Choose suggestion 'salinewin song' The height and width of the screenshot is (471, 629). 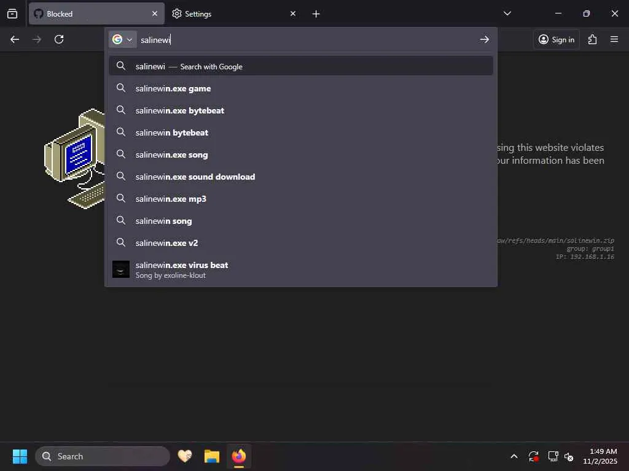point(301,221)
